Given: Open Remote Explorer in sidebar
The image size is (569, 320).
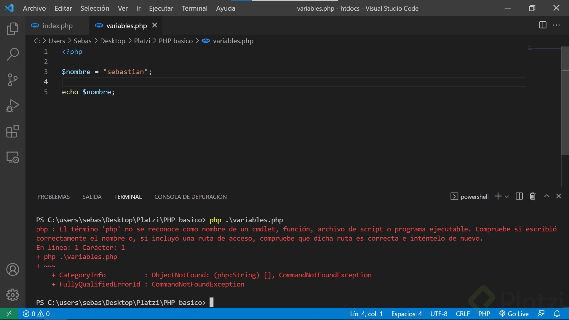Looking at the screenshot, I should 12,157.
